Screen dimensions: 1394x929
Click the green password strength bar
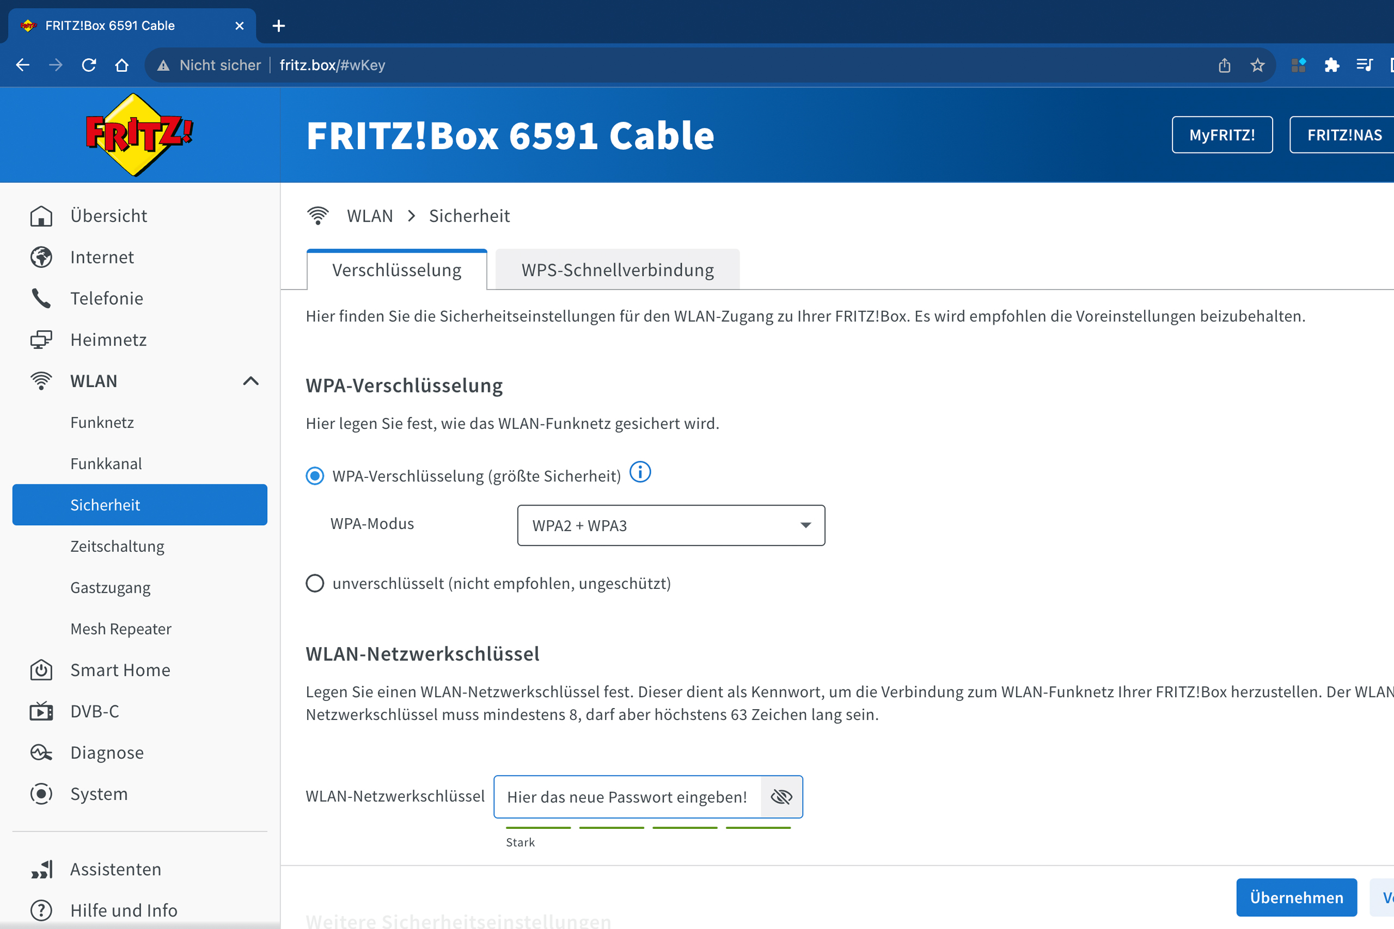[x=647, y=828]
